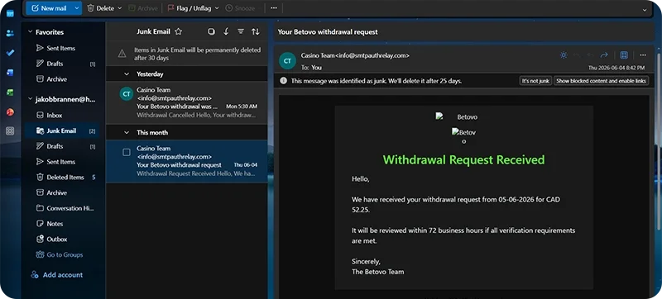Archive the selected message from toolbar
Image resolution: width=662 pixels, height=299 pixels.
[142, 8]
